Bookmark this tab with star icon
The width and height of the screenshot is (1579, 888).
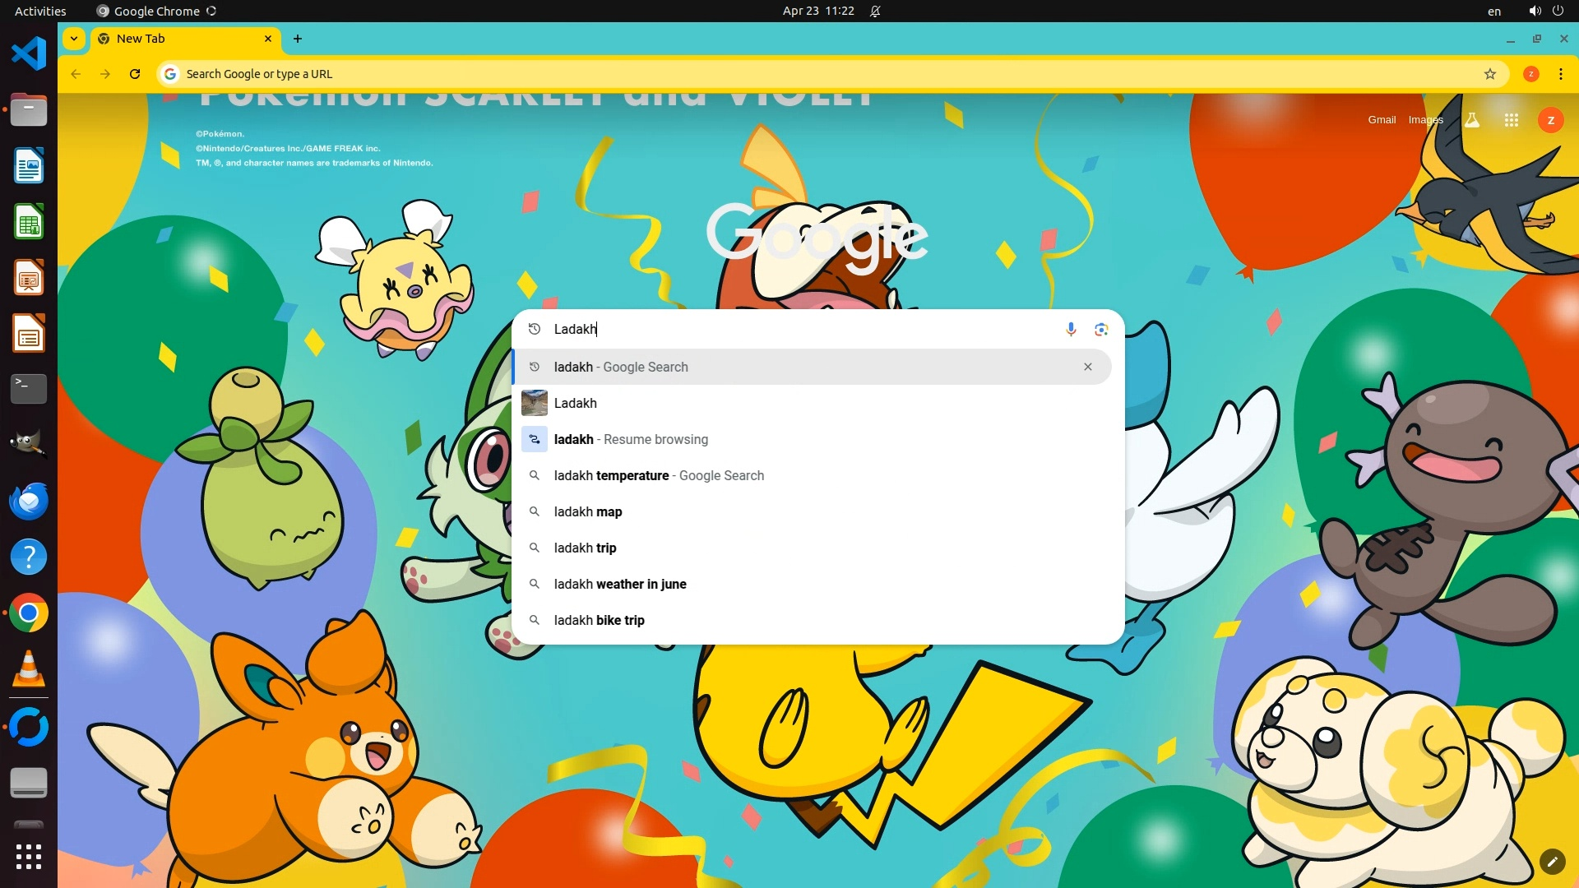click(x=1489, y=74)
